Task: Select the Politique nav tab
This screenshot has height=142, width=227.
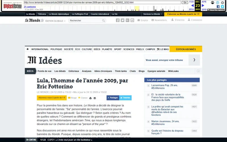Action: pyautogui.click(x=56, y=49)
